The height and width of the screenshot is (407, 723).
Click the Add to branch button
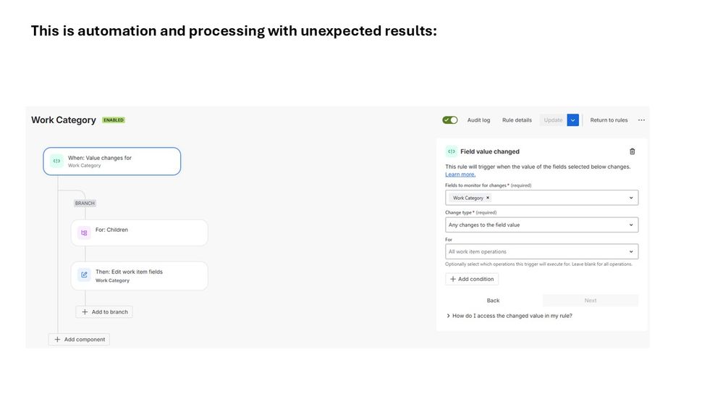(x=104, y=312)
